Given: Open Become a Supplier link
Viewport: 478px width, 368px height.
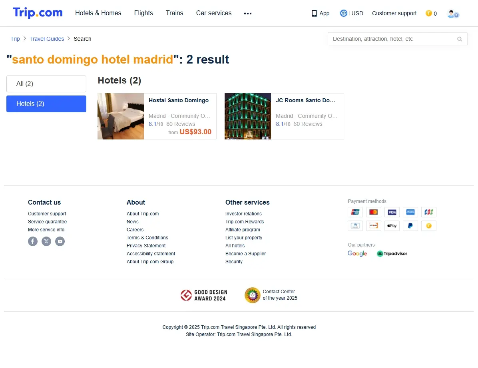Looking at the screenshot, I should tap(245, 254).
